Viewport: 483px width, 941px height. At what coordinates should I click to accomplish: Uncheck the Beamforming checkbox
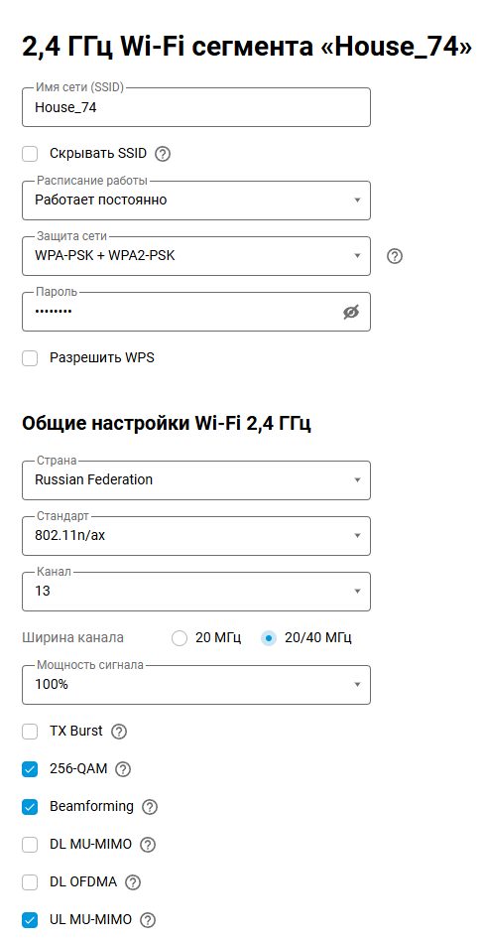30,807
